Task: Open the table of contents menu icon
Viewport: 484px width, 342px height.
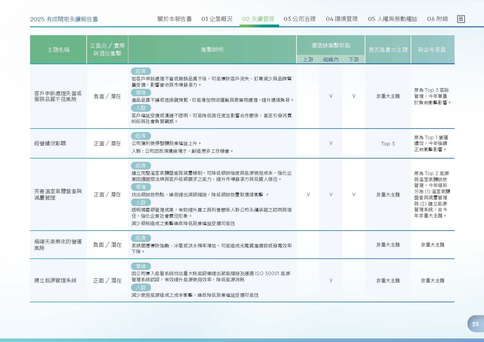Action: coord(461,19)
